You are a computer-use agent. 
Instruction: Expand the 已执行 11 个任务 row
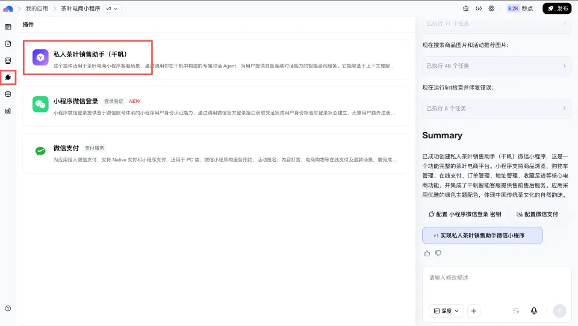coord(497,24)
